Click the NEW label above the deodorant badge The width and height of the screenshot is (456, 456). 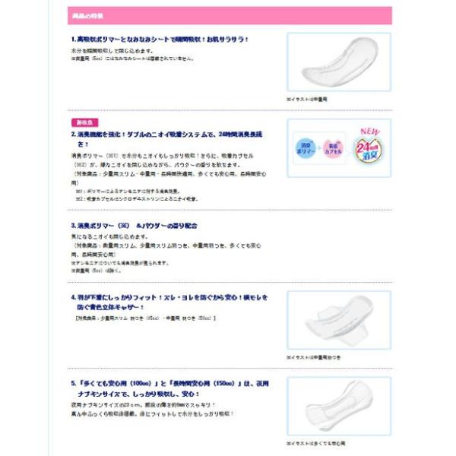(370, 131)
